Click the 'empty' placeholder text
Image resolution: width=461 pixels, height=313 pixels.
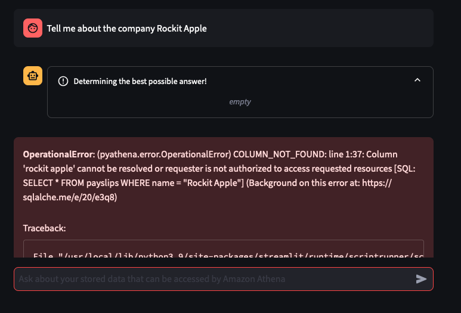pos(240,102)
